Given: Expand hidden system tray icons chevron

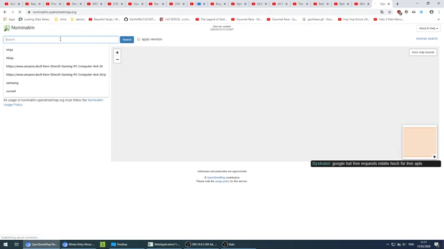Looking at the screenshot, I should click(387, 244).
